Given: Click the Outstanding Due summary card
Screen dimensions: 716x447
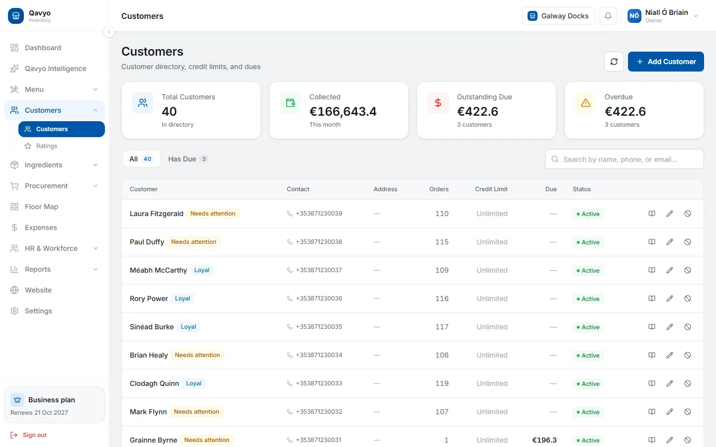Looking at the screenshot, I should click(486, 110).
